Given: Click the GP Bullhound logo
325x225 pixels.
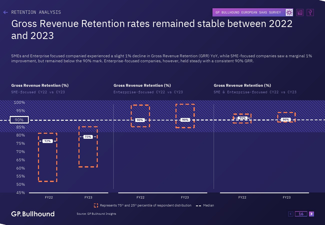Looking at the screenshot, I should tap(33, 214).
